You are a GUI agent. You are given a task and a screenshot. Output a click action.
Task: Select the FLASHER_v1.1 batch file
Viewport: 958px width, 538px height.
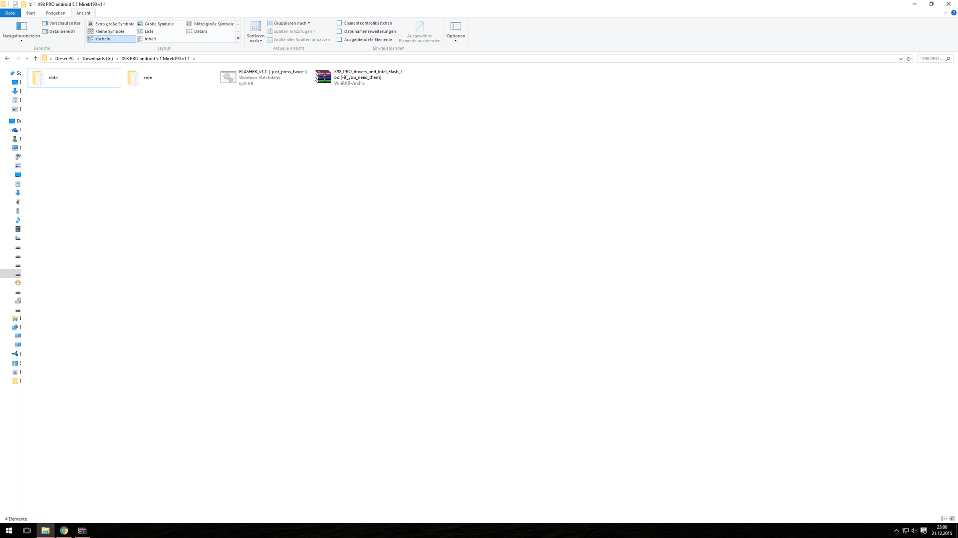click(x=264, y=78)
